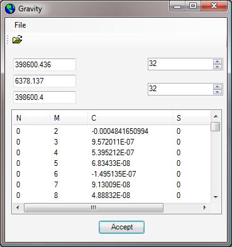Click M value 2 in first row
The width and height of the screenshot is (232, 247).
[56, 131]
